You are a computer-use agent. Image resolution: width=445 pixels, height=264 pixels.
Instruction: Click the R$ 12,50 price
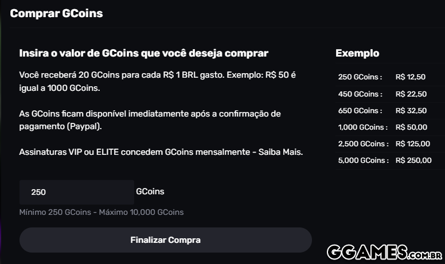click(411, 77)
